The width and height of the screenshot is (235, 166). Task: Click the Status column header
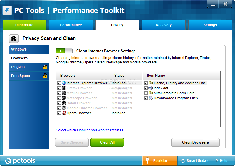(126, 76)
